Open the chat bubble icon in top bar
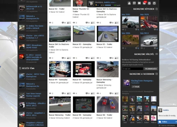177x127 pixels. pyautogui.click(x=134, y=3)
